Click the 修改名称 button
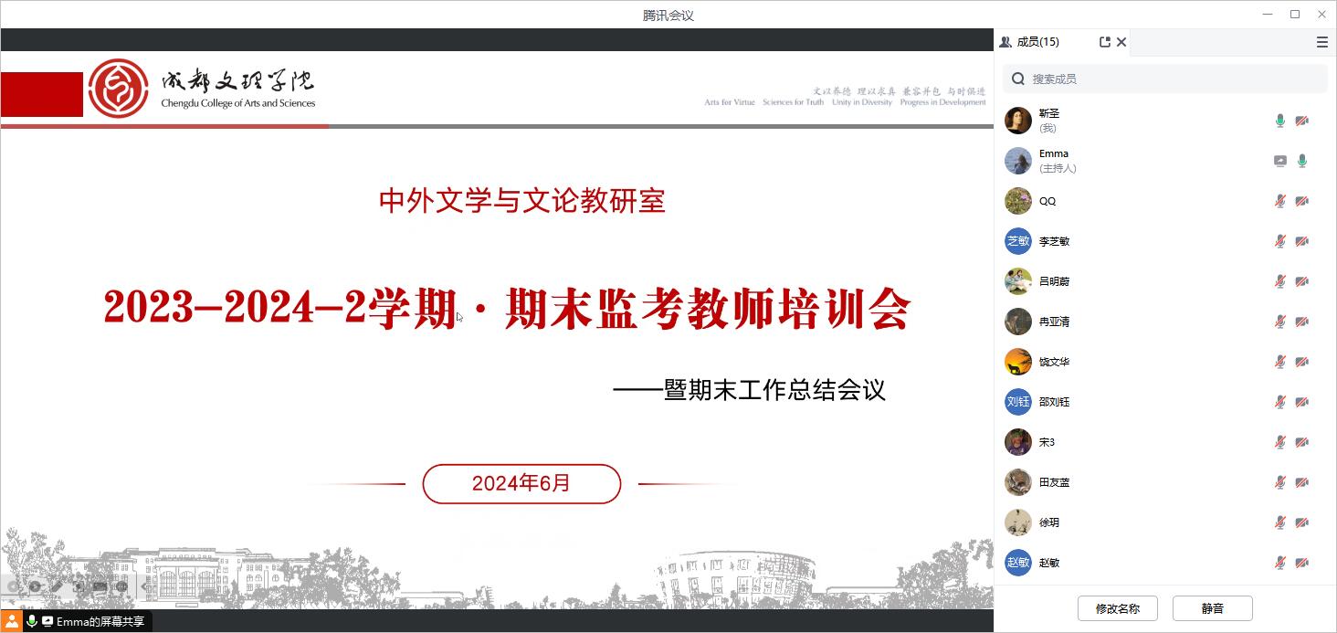The width and height of the screenshot is (1337, 633). pos(1117,608)
